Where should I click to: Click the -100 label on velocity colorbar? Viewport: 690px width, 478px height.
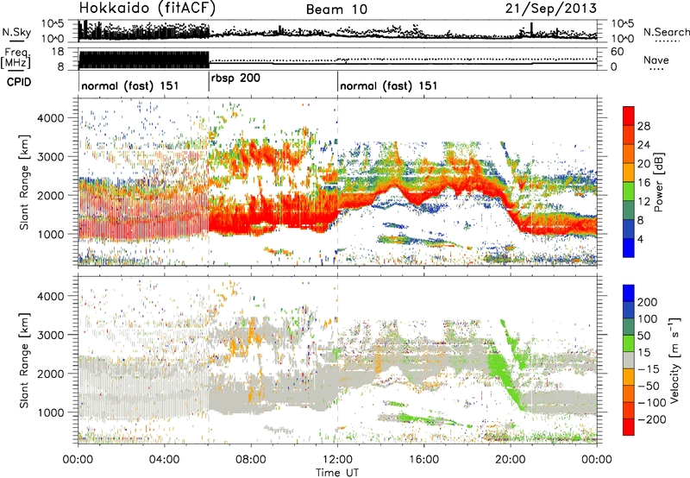(x=652, y=403)
